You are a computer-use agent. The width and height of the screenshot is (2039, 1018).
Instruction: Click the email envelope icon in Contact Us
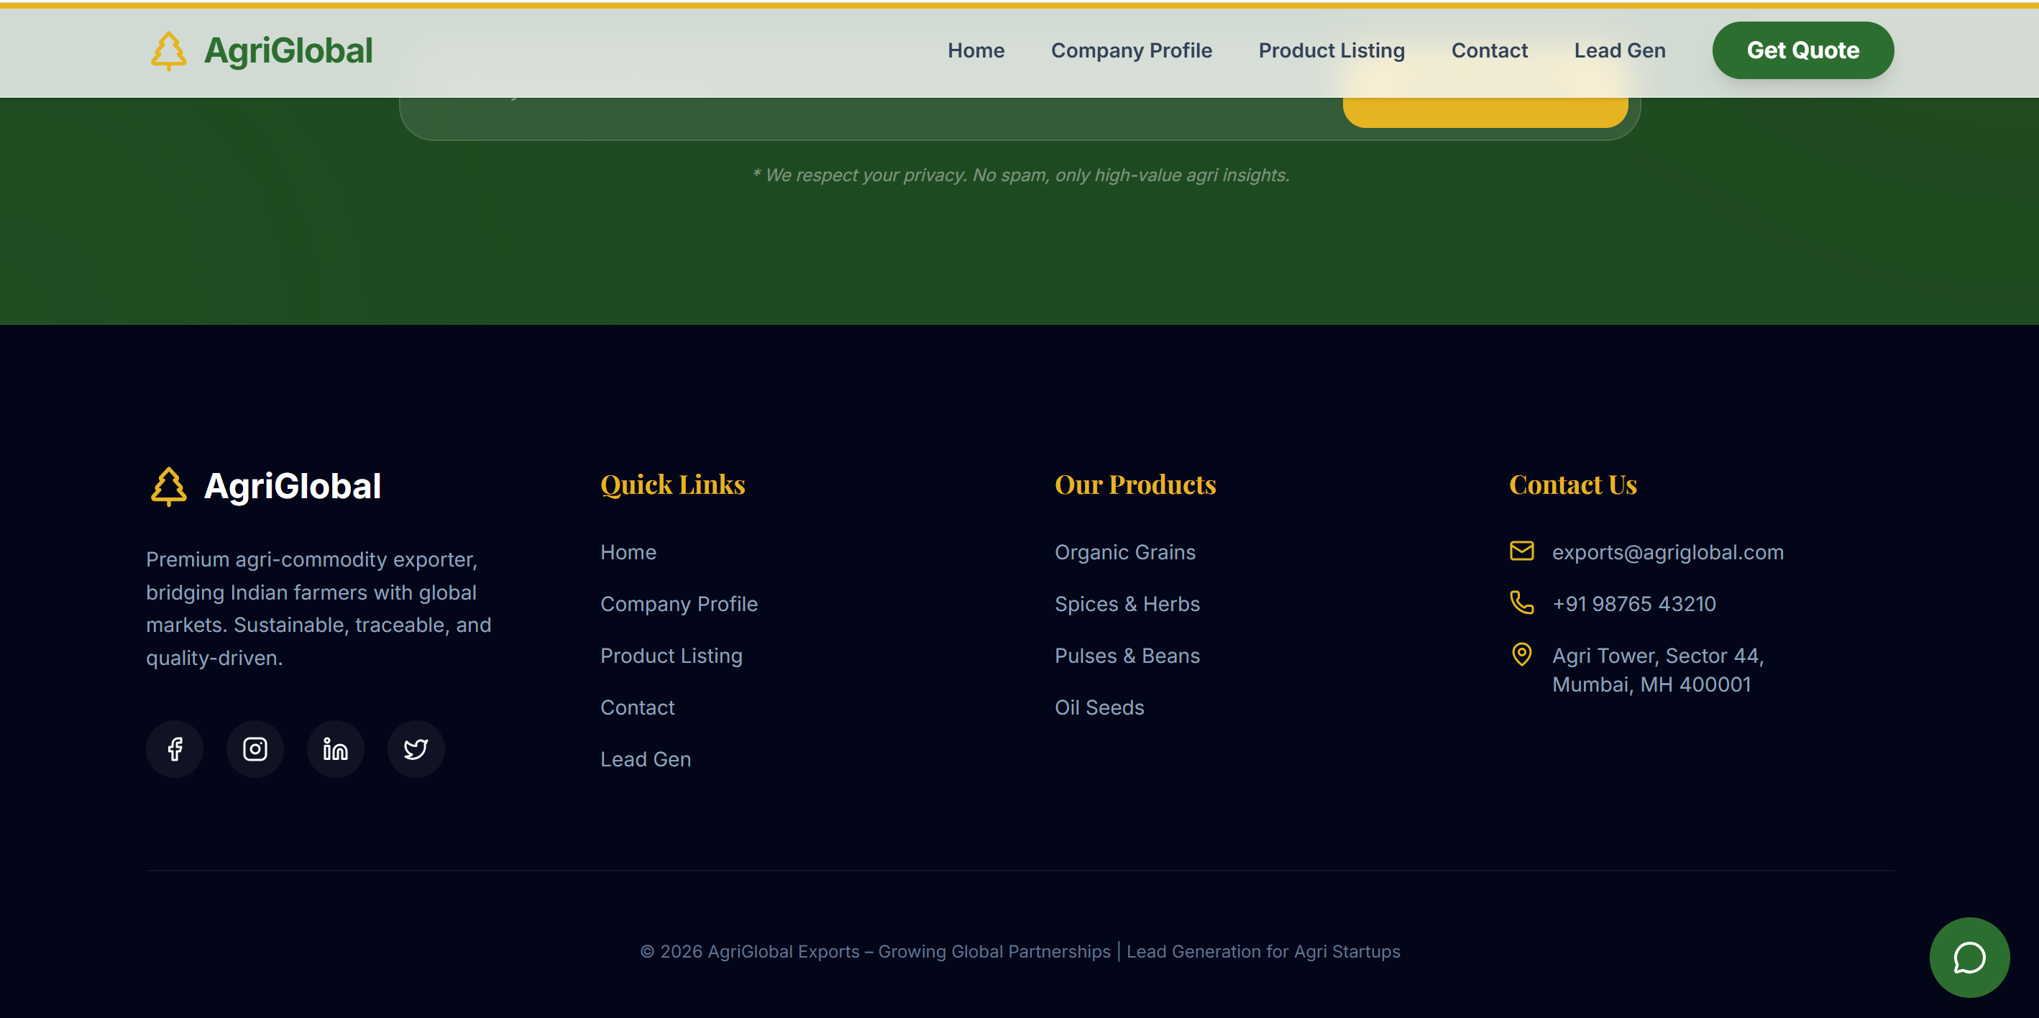click(x=1521, y=551)
